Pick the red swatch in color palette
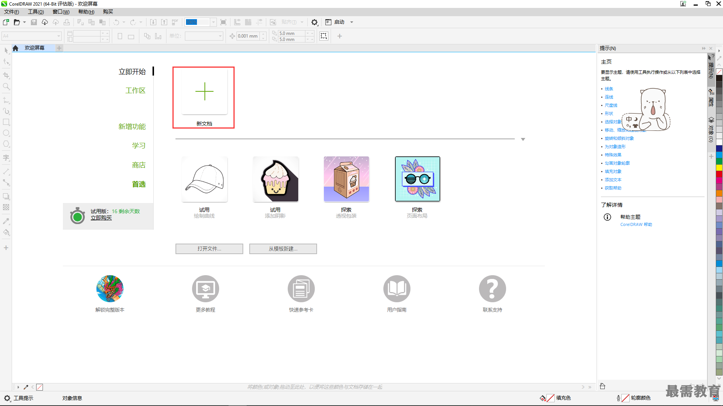 click(x=719, y=174)
